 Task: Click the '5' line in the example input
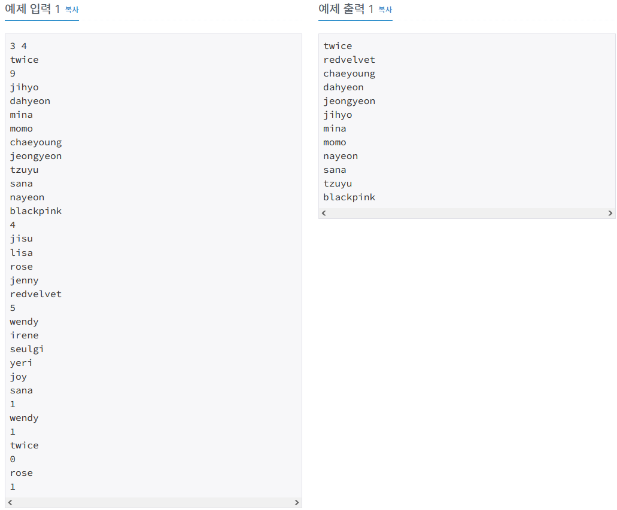(x=13, y=308)
